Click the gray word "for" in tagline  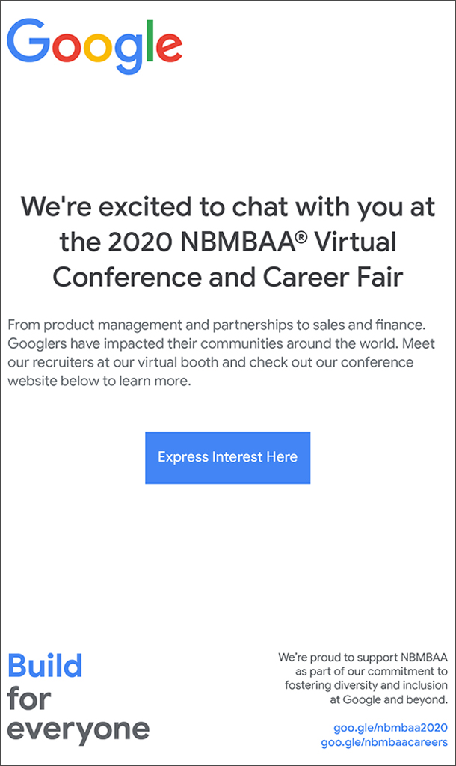pyautogui.click(x=29, y=698)
